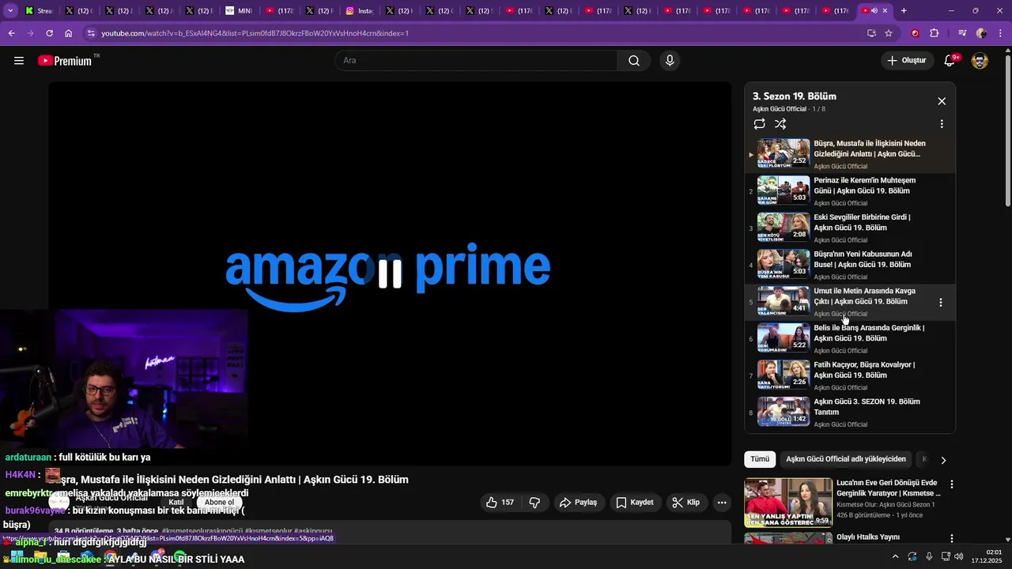The width and height of the screenshot is (1012, 569).
Task: Show more filter chips with right arrow
Action: pyautogui.click(x=943, y=460)
